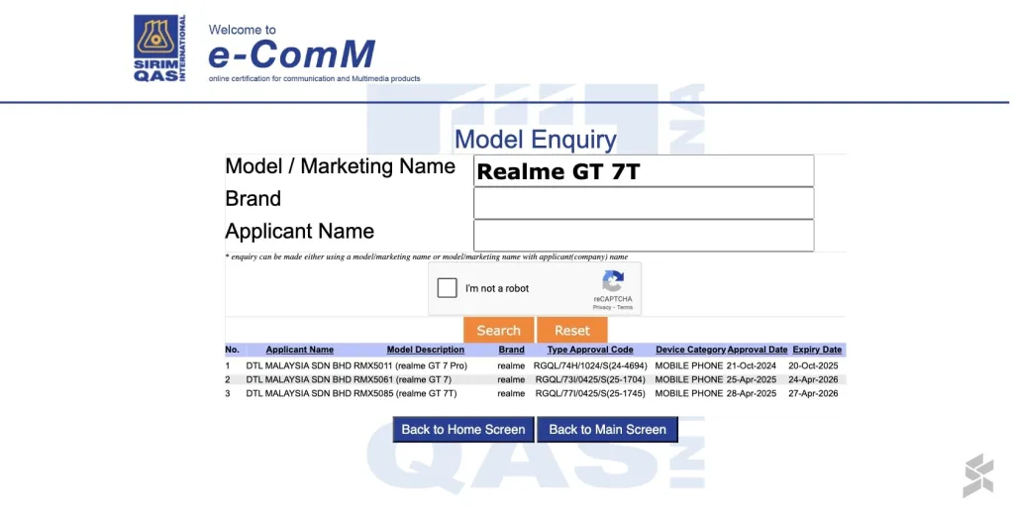Image resolution: width=1014 pixels, height=512 pixels.
Task: Check the I'm not a robot checkbox
Action: click(x=448, y=288)
